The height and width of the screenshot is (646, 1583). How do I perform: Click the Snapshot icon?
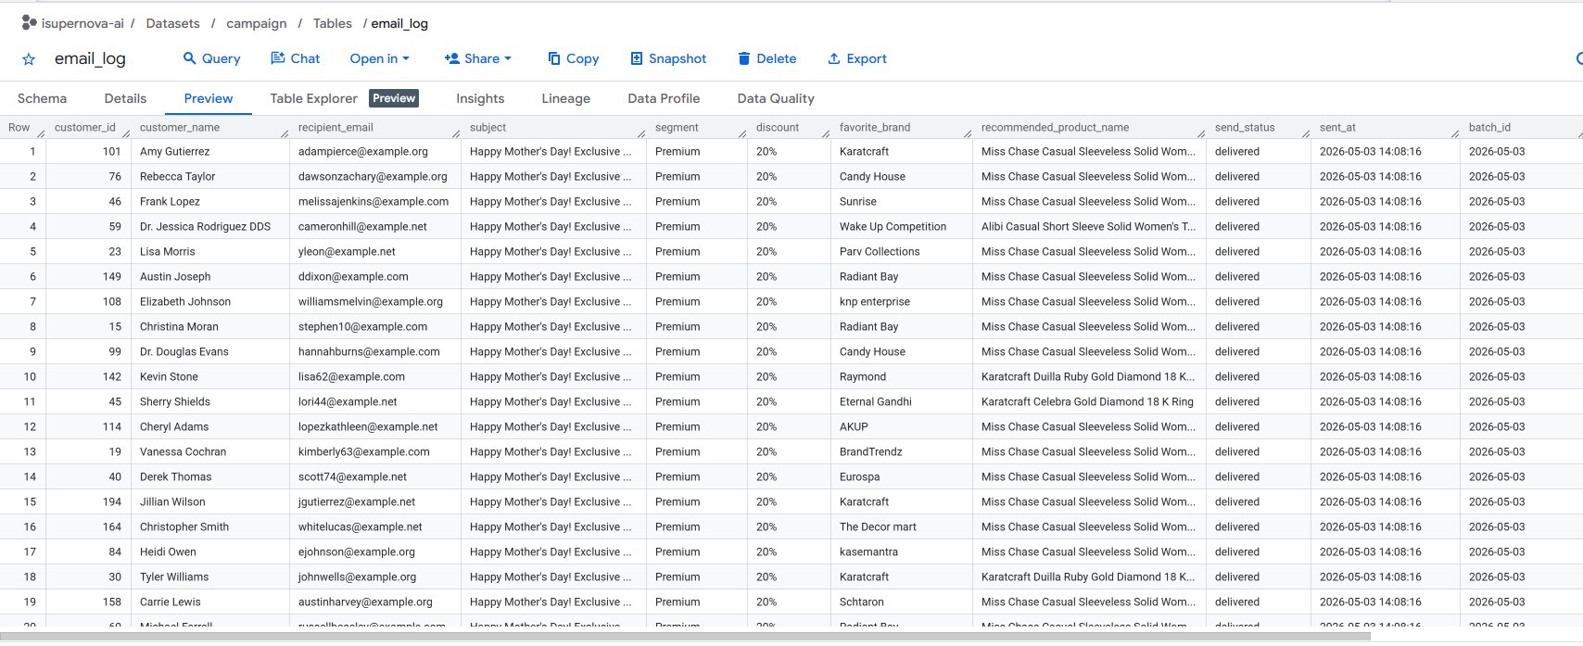tap(637, 58)
